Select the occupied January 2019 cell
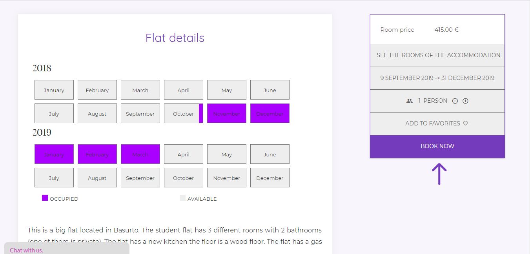The width and height of the screenshot is (530, 254). click(x=54, y=154)
